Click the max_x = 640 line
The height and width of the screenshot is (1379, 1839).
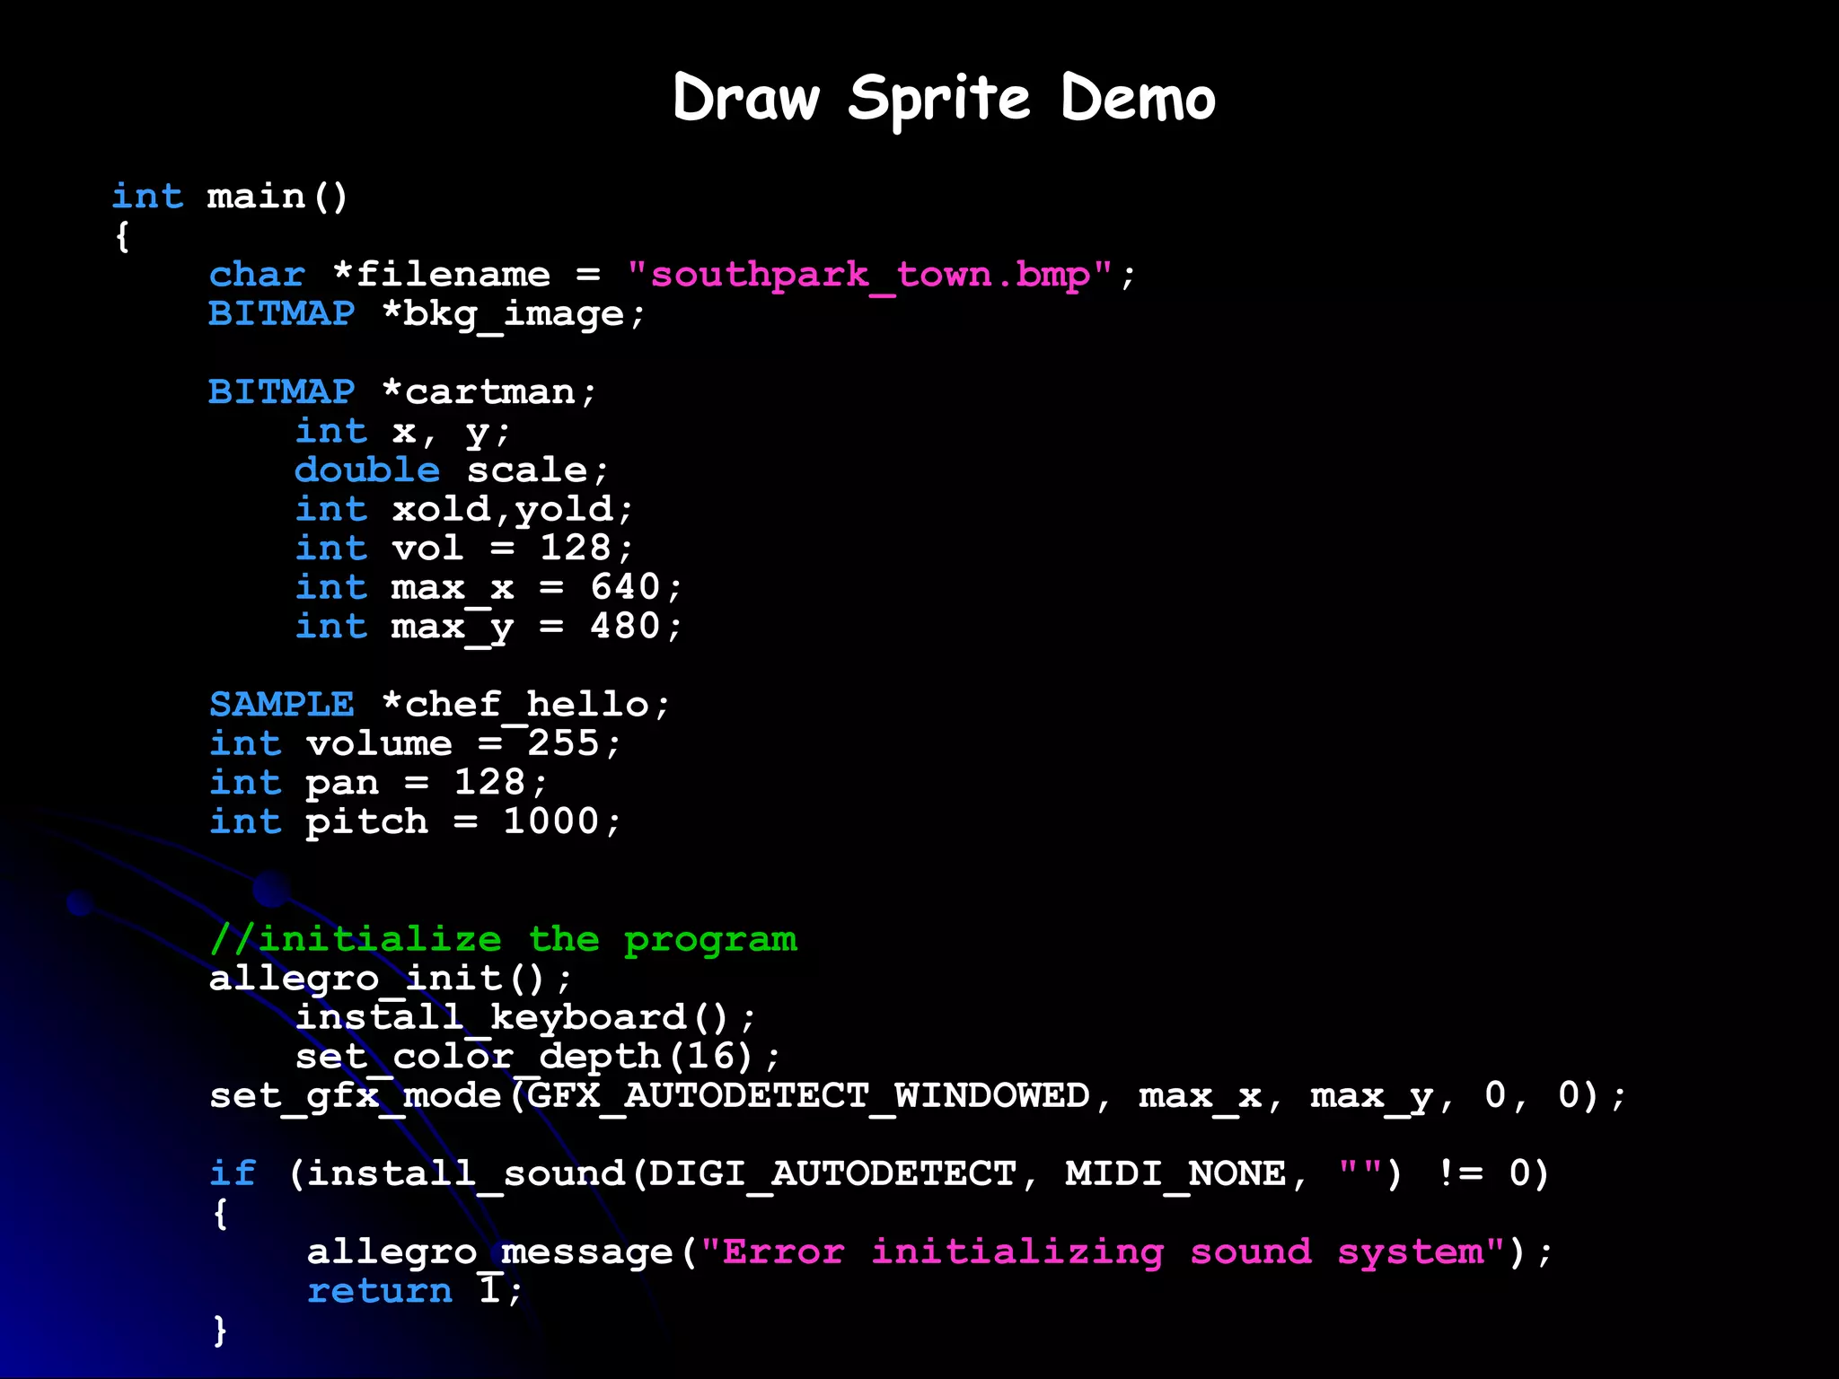[x=488, y=588]
